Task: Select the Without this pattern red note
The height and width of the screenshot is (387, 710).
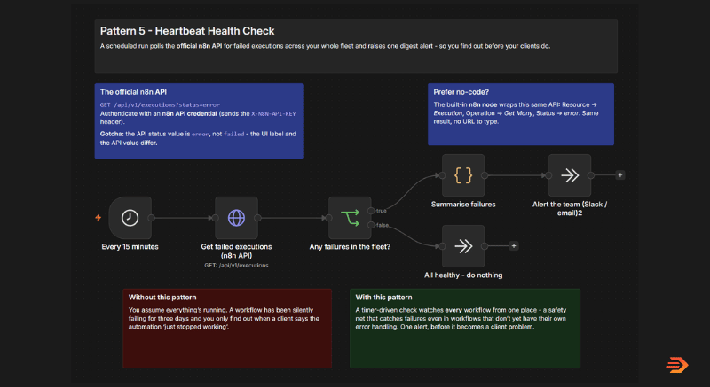Action: (x=227, y=329)
